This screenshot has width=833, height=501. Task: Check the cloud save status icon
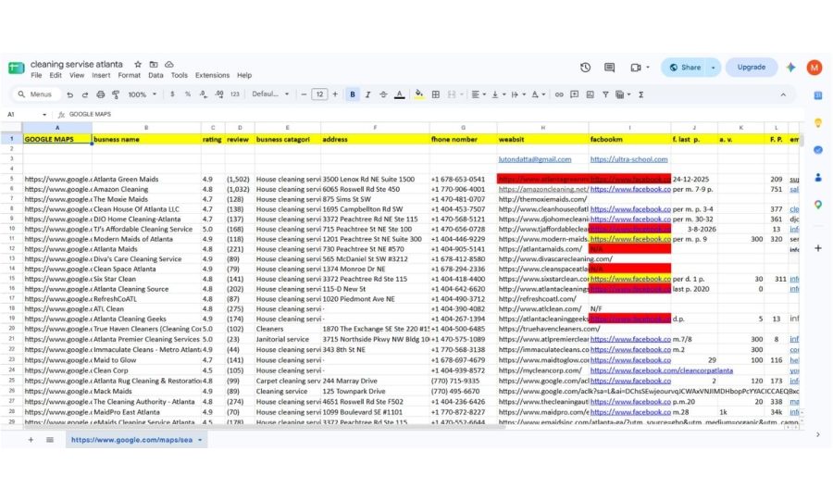169,64
